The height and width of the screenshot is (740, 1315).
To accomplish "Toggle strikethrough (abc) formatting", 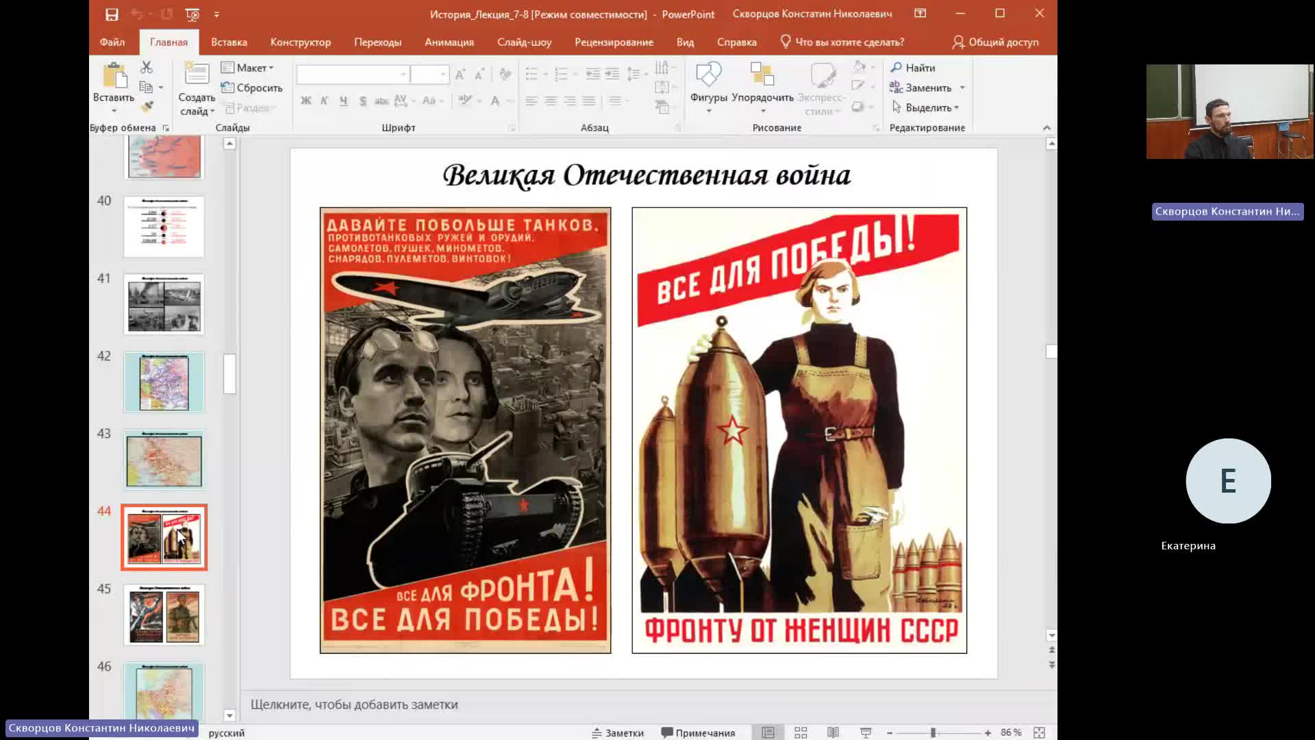I will [x=381, y=101].
